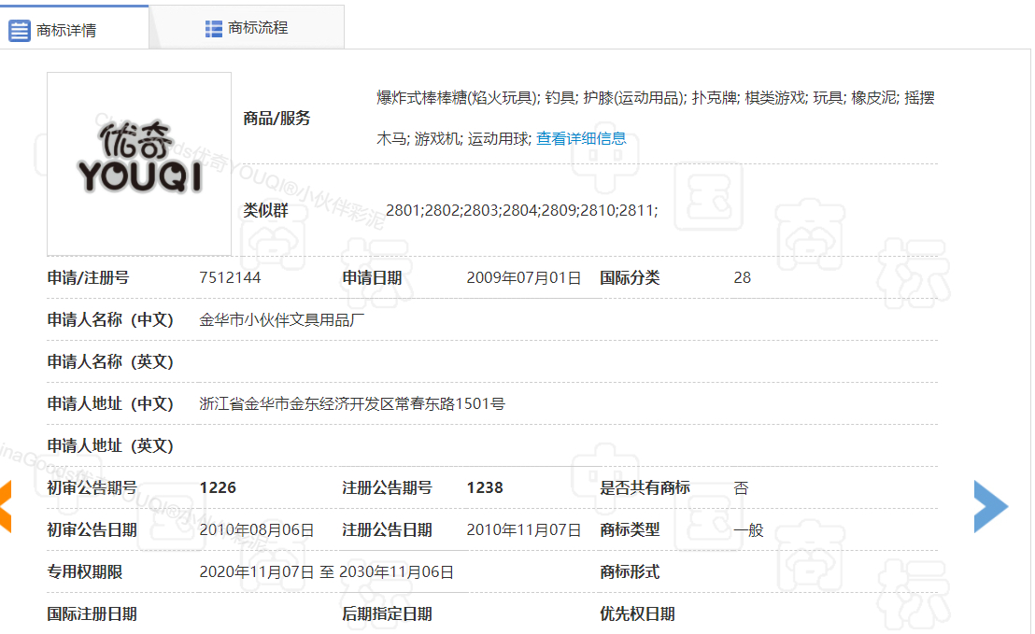Viewport: 1035px width, 634px height.
Task: Click the trademark type value 一般
Action: [x=748, y=529]
